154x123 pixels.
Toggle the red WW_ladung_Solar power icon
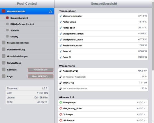click(x=61, y=109)
